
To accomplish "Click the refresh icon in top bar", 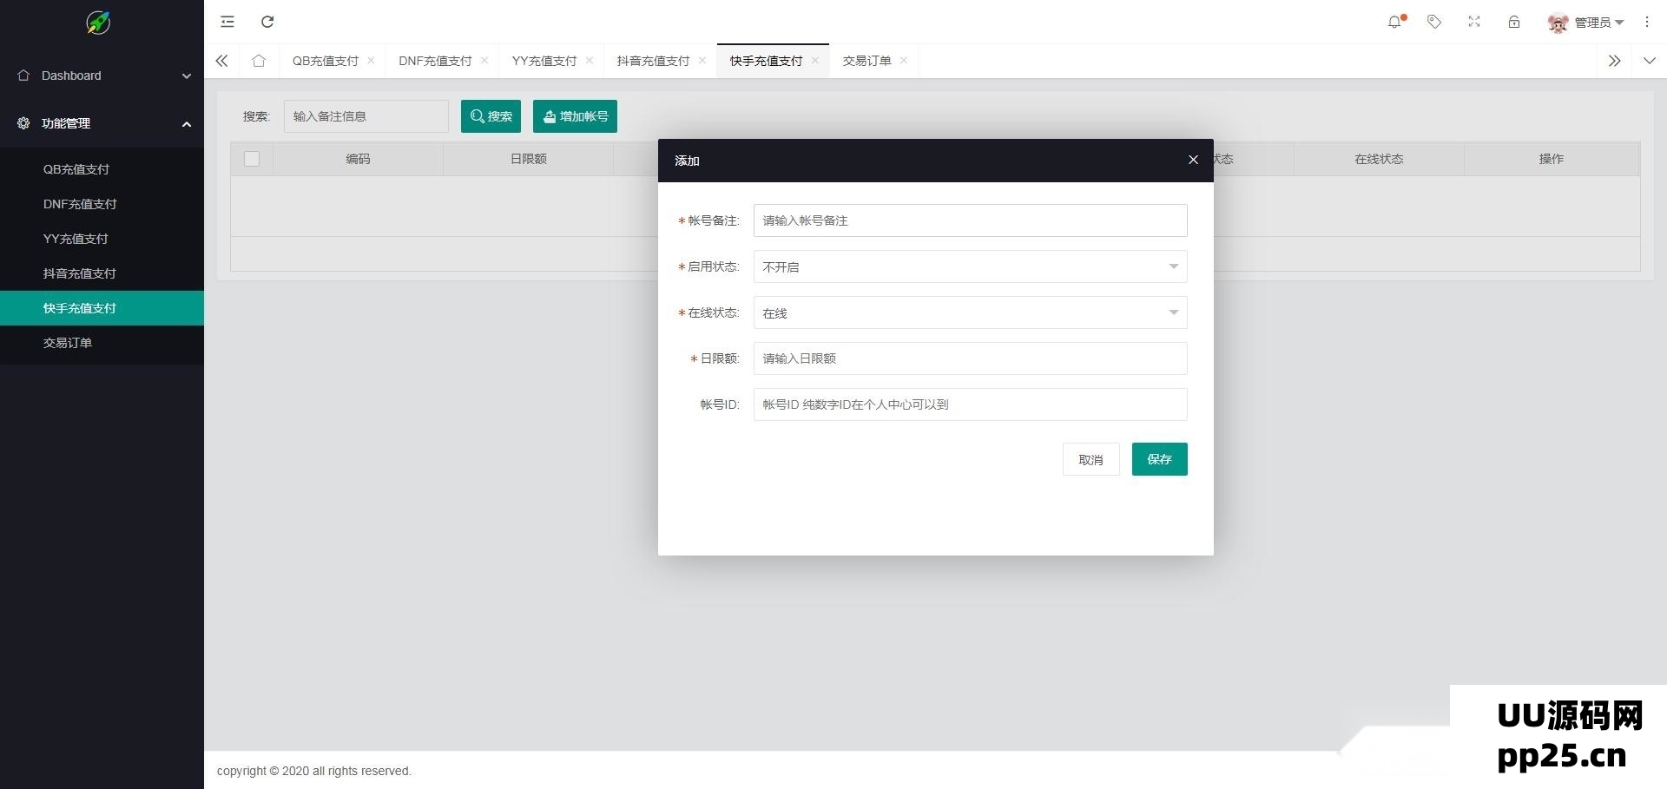I will coord(267,22).
